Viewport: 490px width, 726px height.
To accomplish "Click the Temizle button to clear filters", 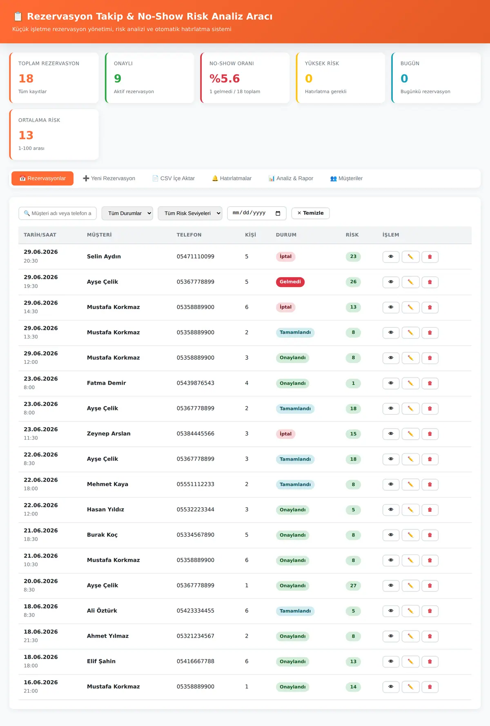I will pos(310,213).
